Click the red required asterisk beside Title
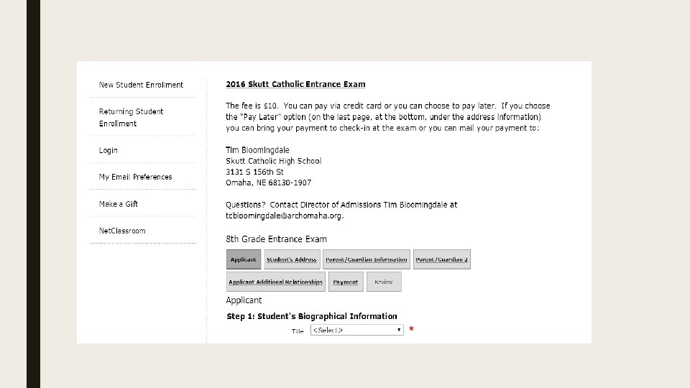The width and height of the screenshot is (690, 388). (411, 329)
